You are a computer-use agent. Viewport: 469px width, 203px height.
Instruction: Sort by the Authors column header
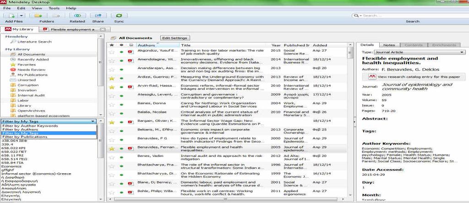point(158,45)
